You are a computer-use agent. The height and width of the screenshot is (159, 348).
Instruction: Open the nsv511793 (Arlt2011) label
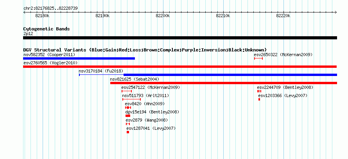point(145,95)
